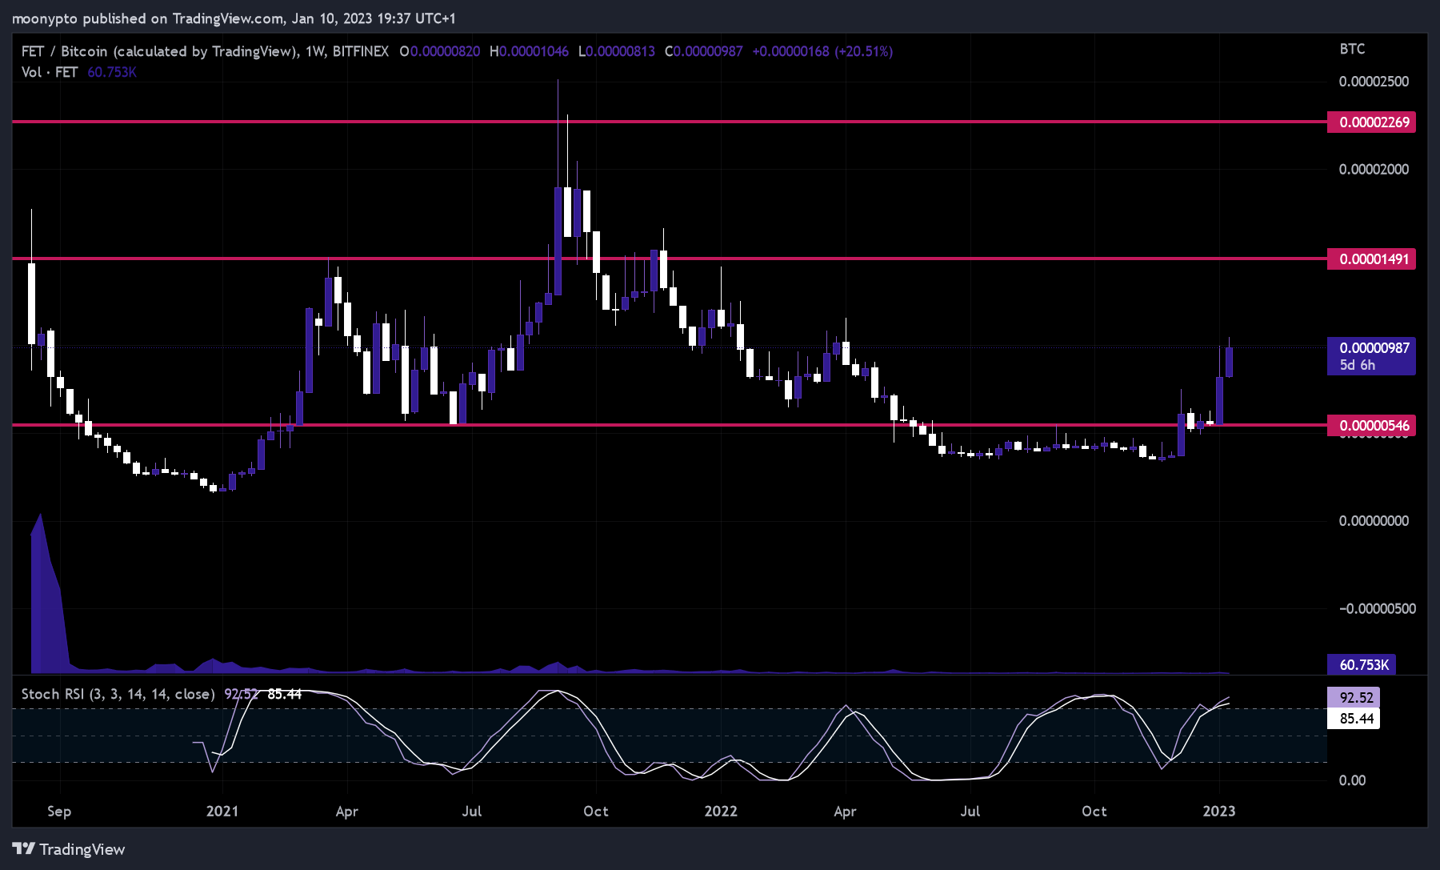Click the BTC currency label
Image resolution: width=1440 pixels, height=870 pixels.
[1352, 49]
